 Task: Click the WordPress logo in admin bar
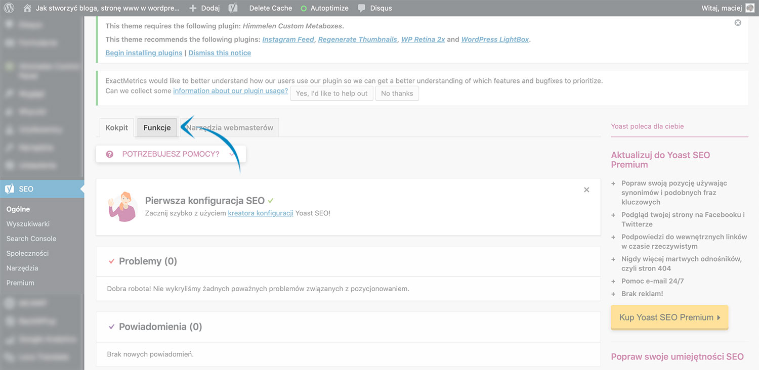coord(9,8)
